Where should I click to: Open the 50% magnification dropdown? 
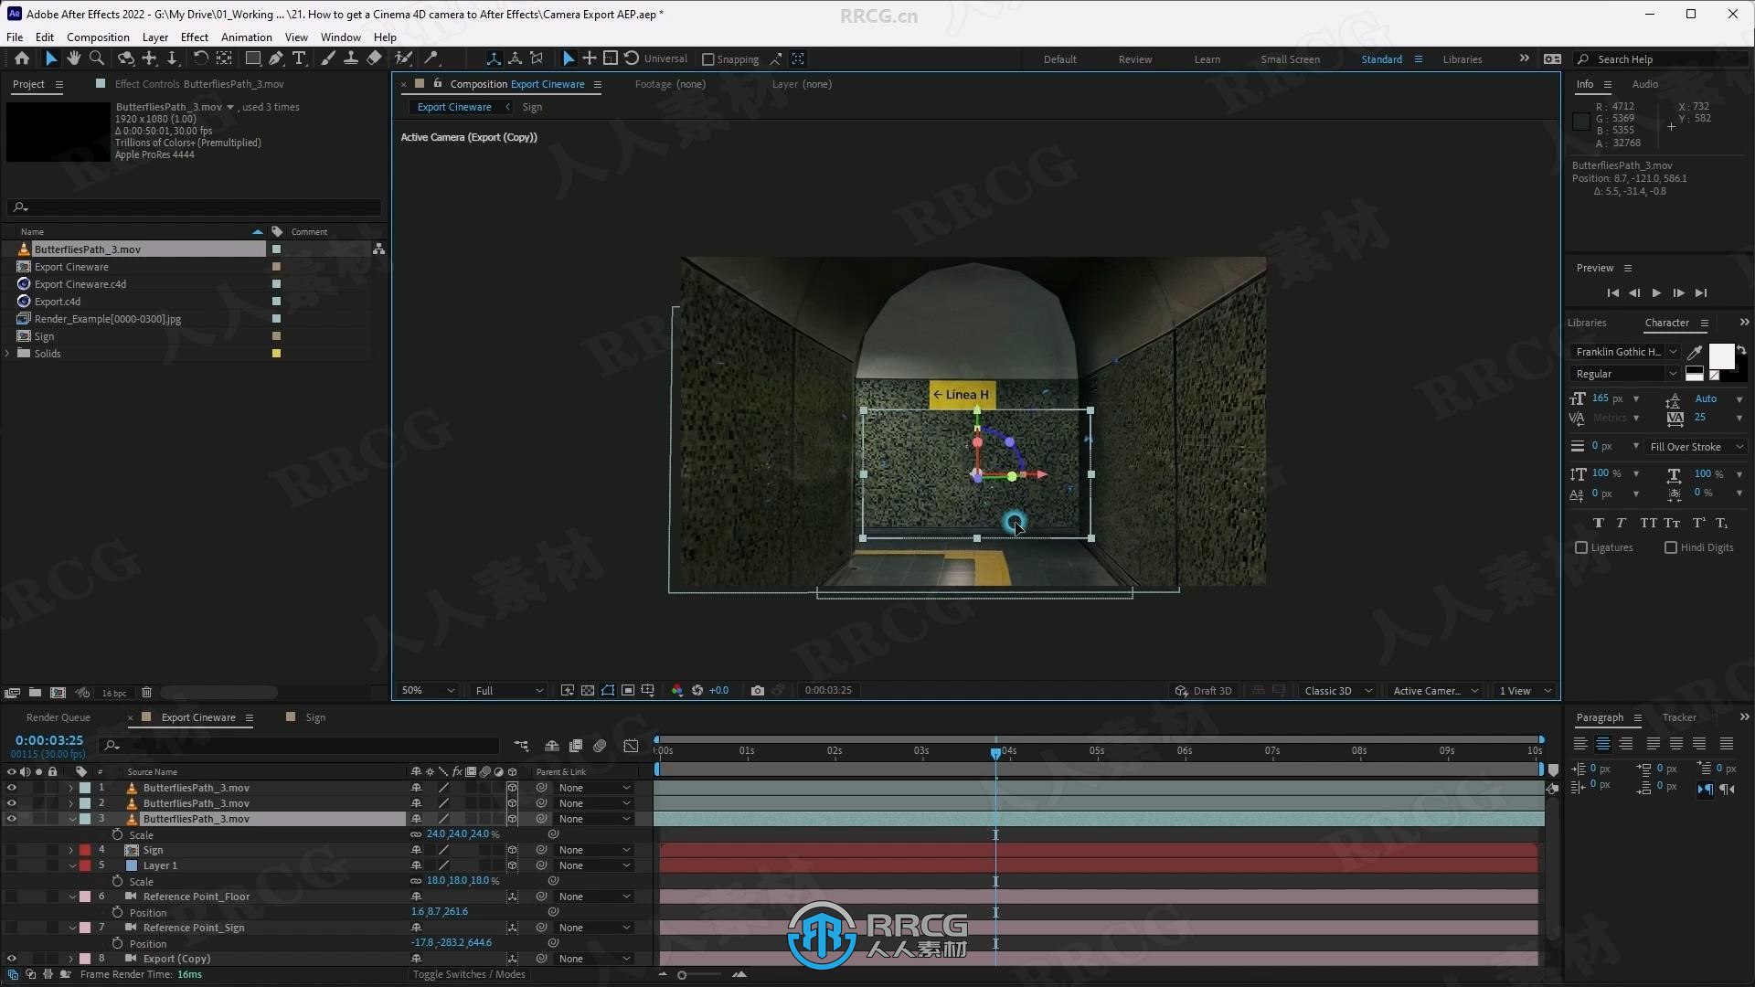pyautogui.click(x=428, y=691)
